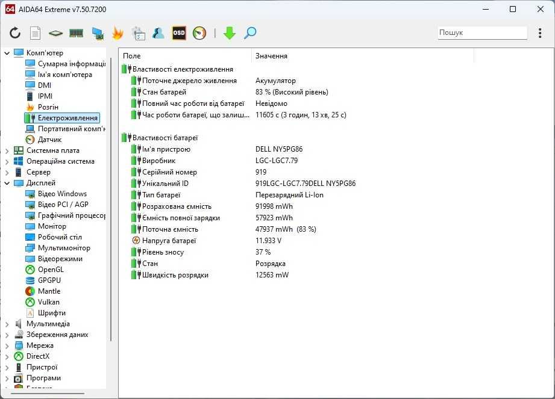Select the Шрифти tree item
Viewport: 555px width, 399px height.
pyautogui.click(x=46, y=313)
